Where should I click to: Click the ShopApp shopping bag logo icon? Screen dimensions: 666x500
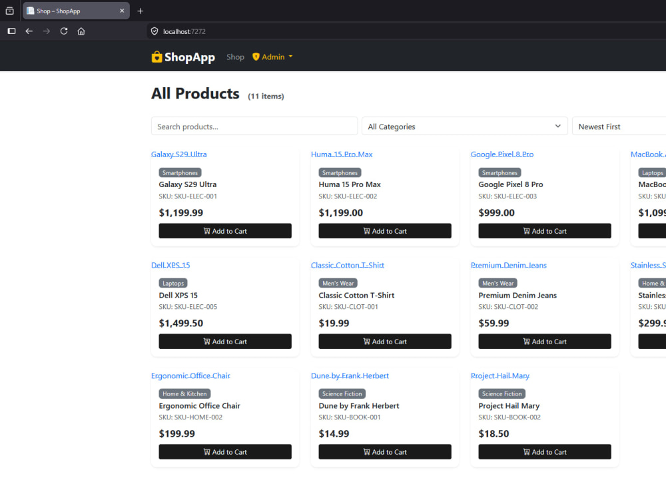click(x=157, y=57)
